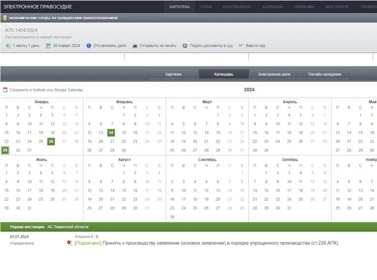Screen dimensions: 377x280
Task: Click the key icon for Ввести код
Action: [241, 46]
